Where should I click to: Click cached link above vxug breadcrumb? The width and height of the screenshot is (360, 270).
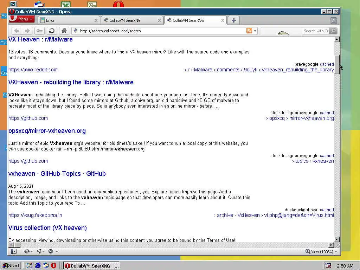(x=327, y=210)
